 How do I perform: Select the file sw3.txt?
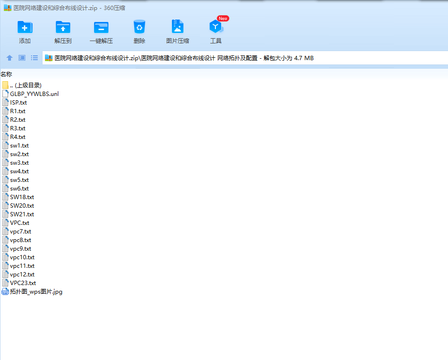[15, 162]
